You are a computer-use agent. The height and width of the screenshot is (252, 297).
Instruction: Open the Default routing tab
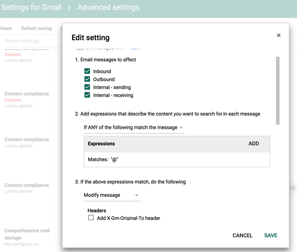pyautogui.click(x=36, y=28)
